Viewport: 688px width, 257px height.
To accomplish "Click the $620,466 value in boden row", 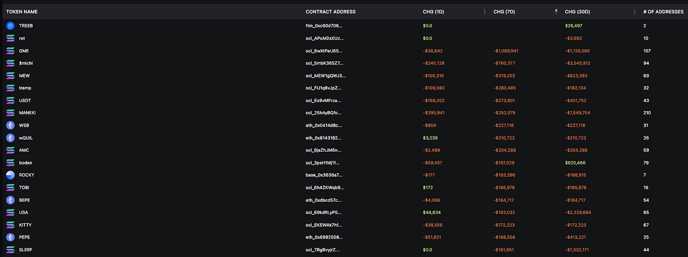I will (575, 163).
